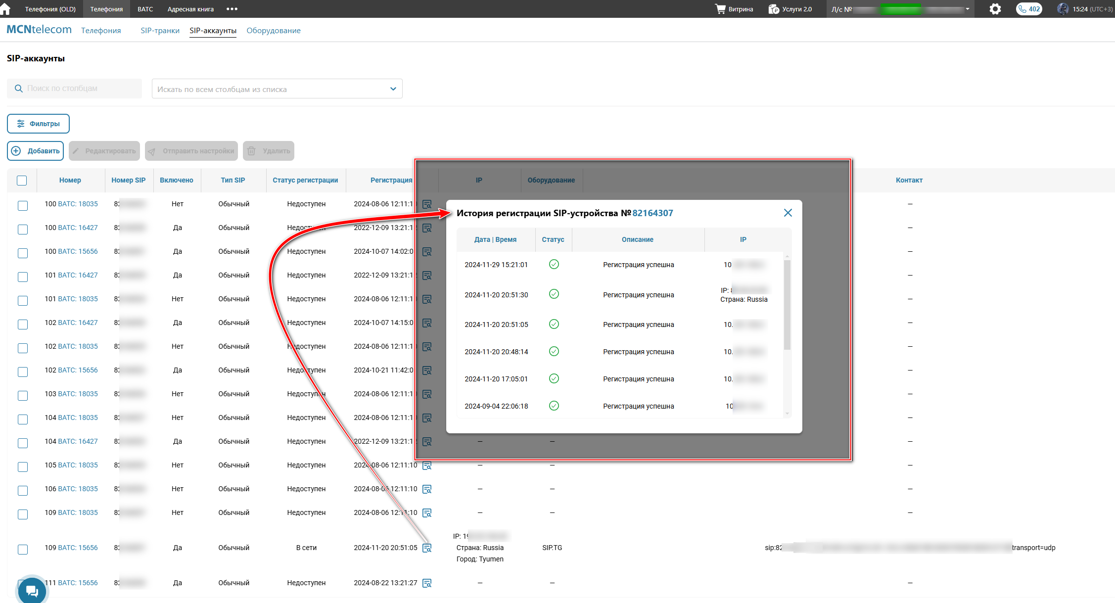The width and height of the screenshot is (1115, 603).
Task: Click the three dots more menu
Action: coord(232,9)
